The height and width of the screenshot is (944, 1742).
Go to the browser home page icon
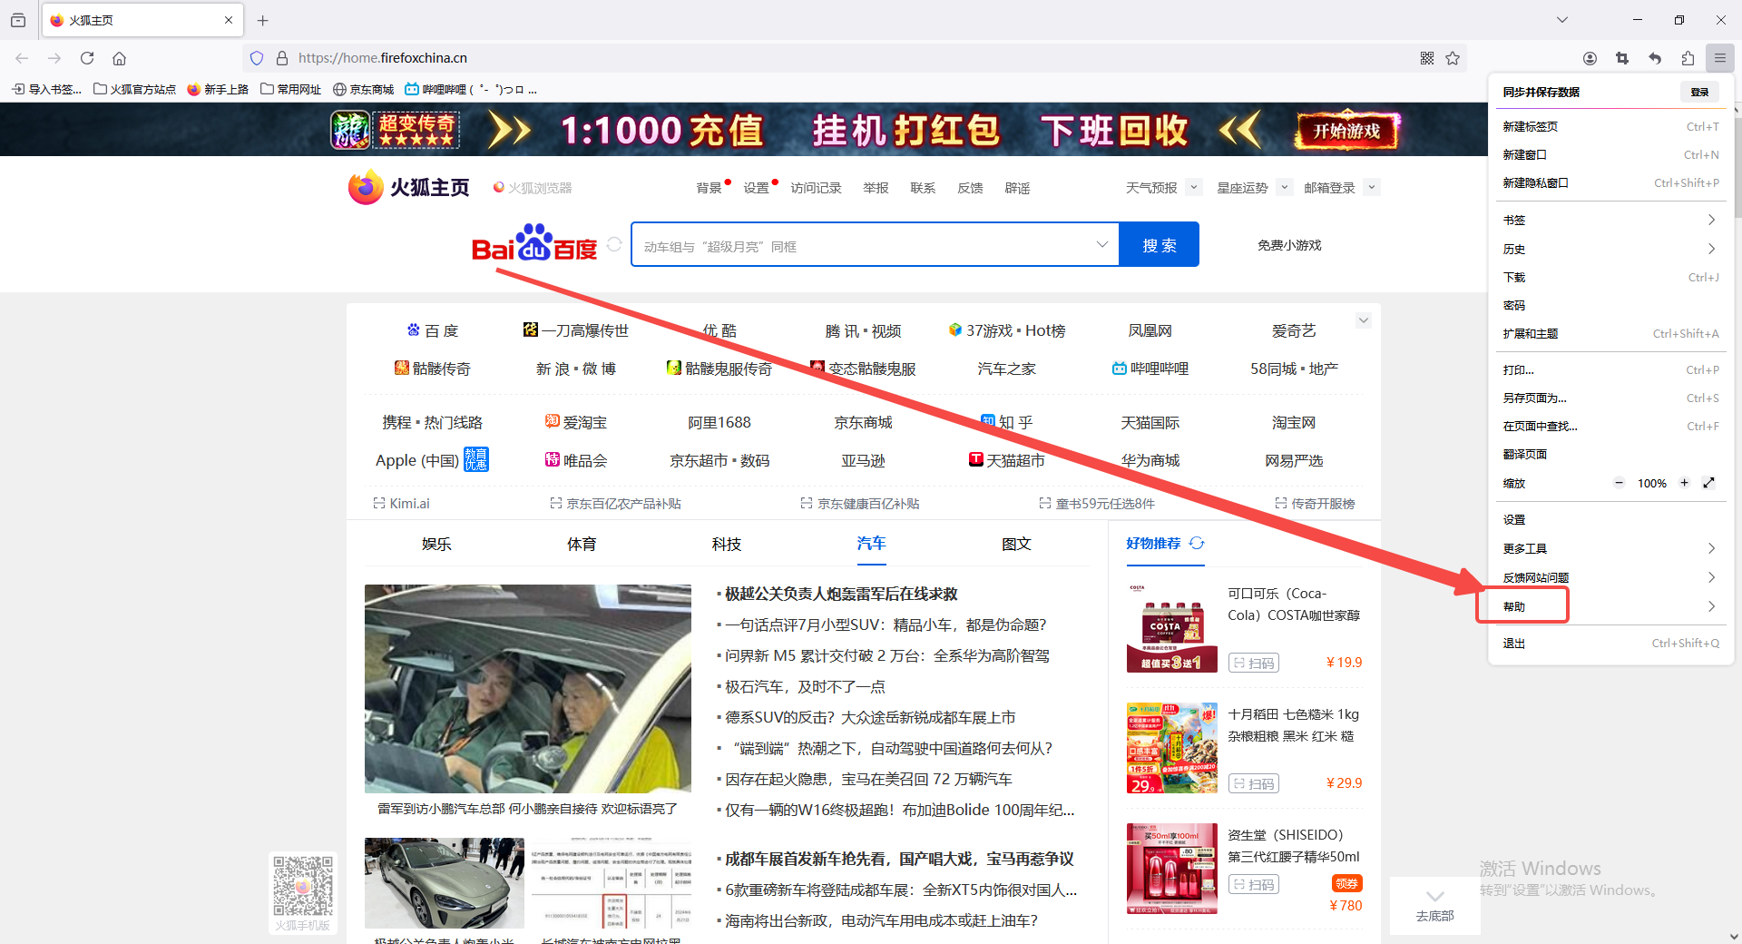(x=119, y=58)
